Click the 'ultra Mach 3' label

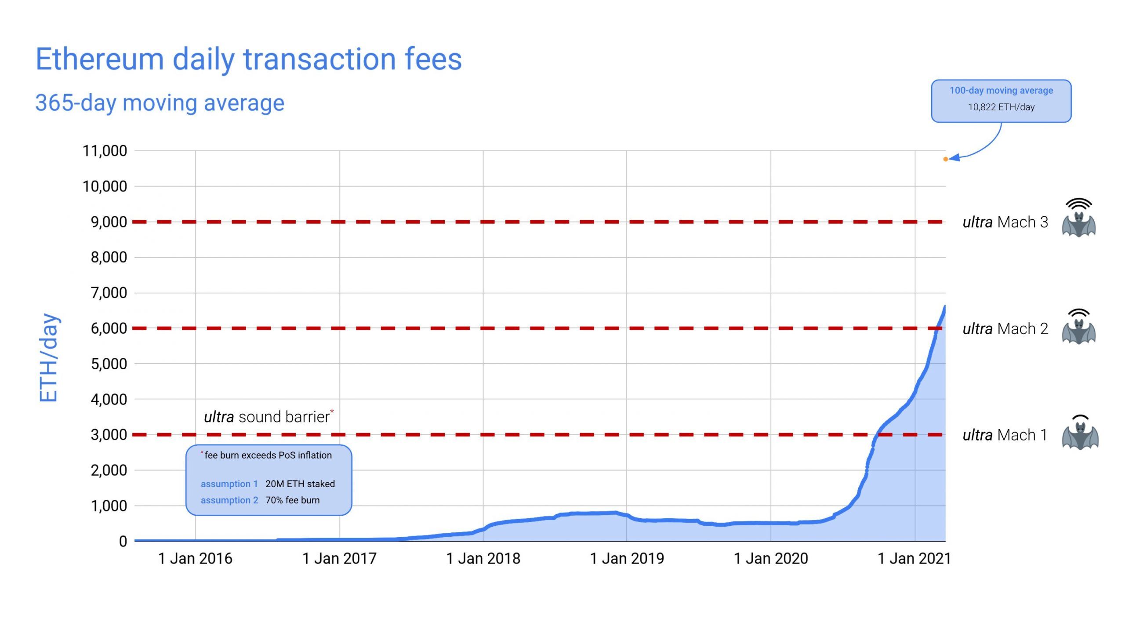coord(1005,222)
